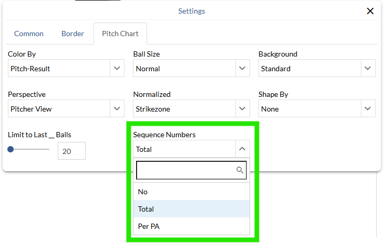Open the Color By dropdown
The height and width of the screenshot is (243, 384).
click(x=59, y=69)
